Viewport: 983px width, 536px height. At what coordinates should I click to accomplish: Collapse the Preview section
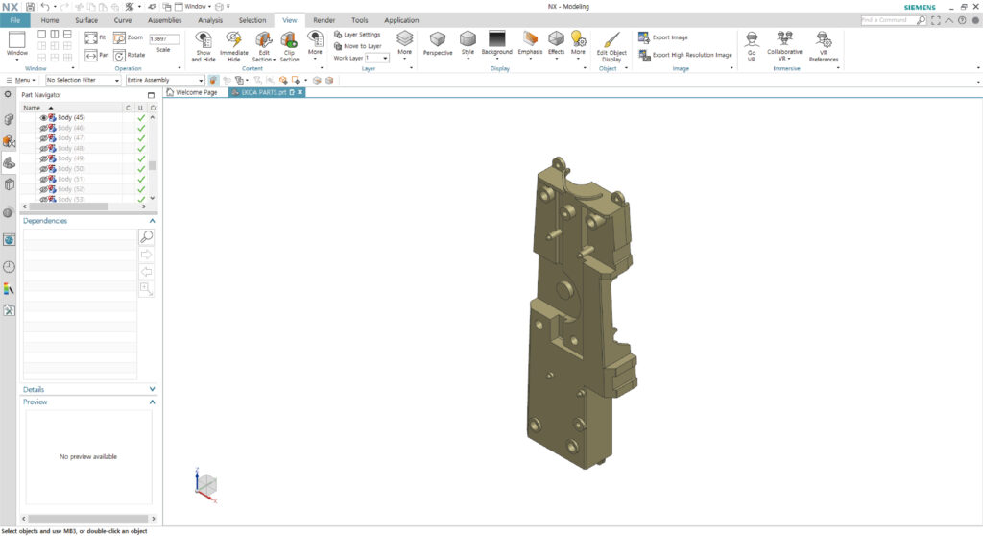point(152,402)
